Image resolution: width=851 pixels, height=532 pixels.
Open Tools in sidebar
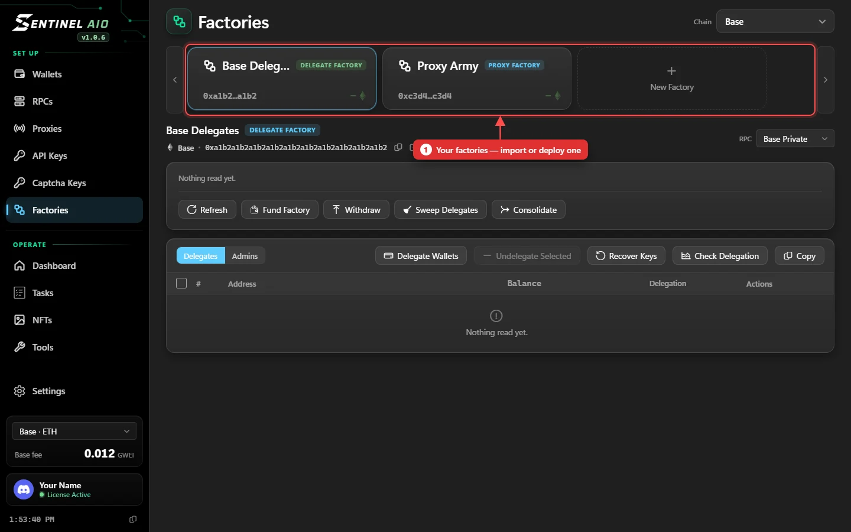(74, 348)
